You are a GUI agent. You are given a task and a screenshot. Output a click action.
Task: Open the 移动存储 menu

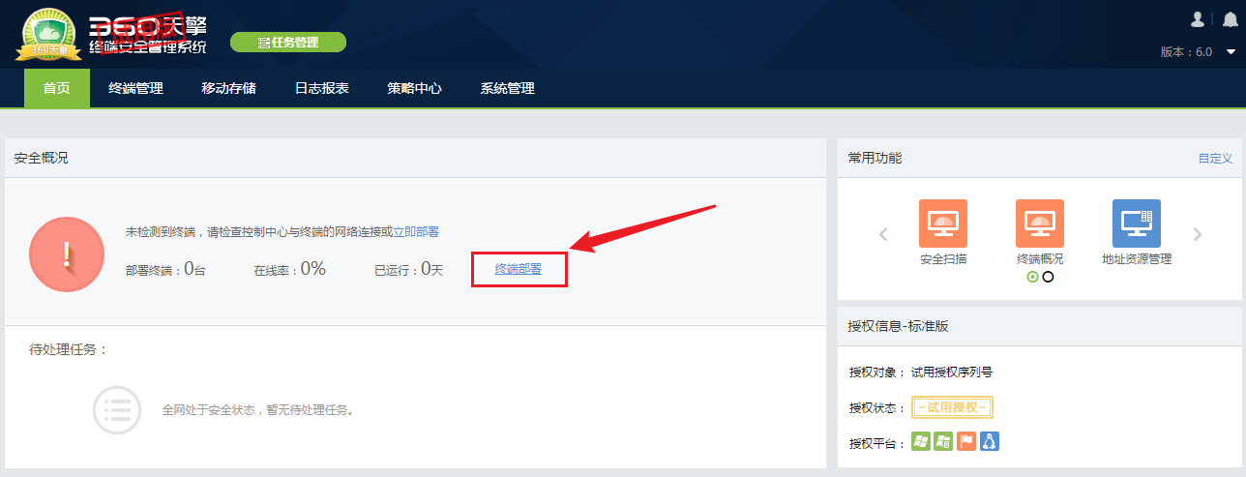coord(228,88)
